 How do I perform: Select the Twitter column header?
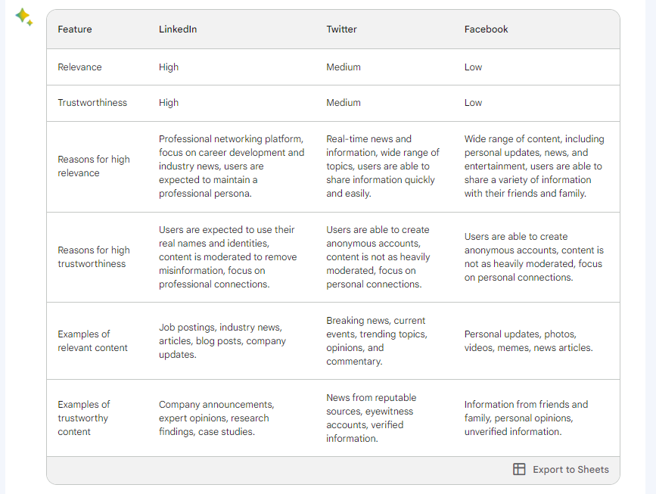pos(341,29)
